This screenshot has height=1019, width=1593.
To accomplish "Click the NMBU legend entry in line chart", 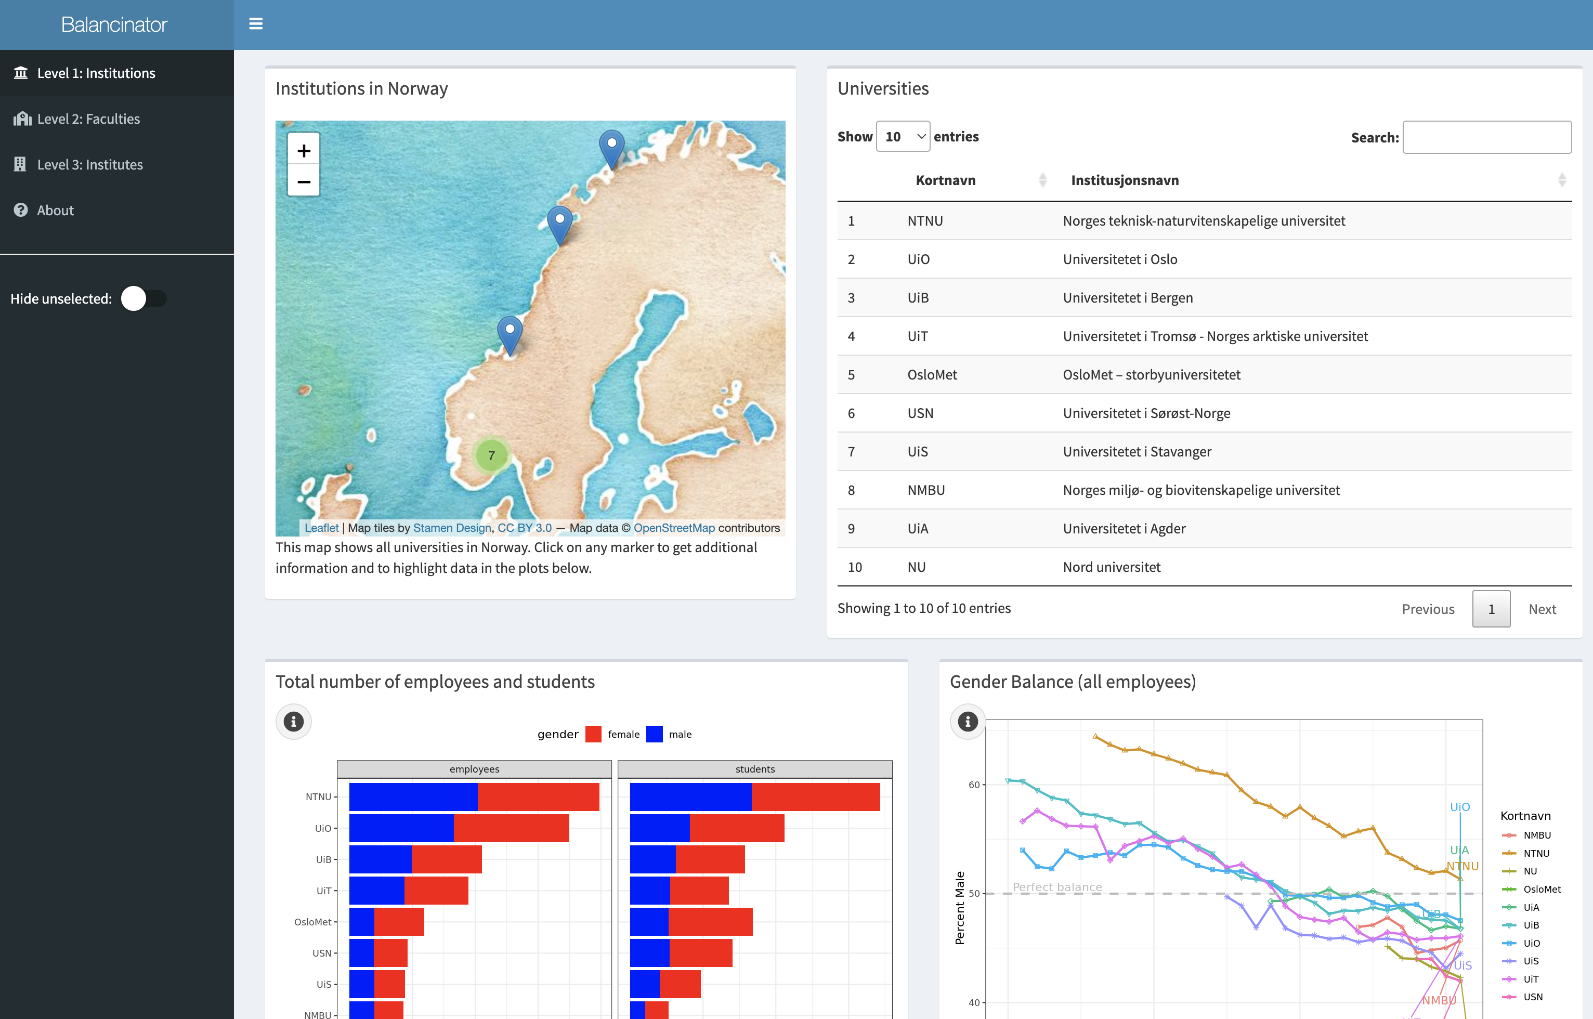I will click(x=1527, y=835).
